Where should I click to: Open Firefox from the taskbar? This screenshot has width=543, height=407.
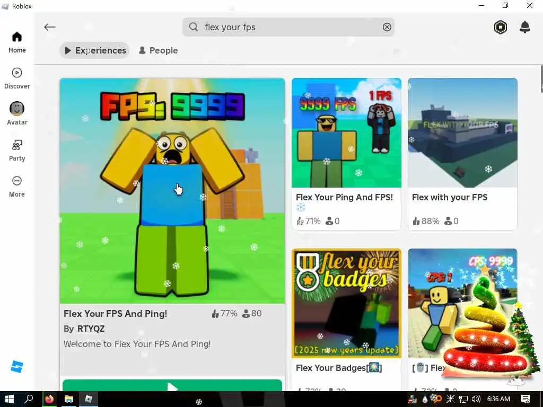click(x=49, y=399)
